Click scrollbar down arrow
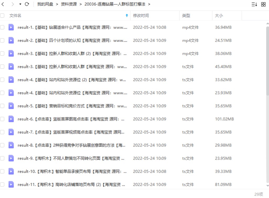The width and height of the screenshot is (269, 198). (267, 186)
